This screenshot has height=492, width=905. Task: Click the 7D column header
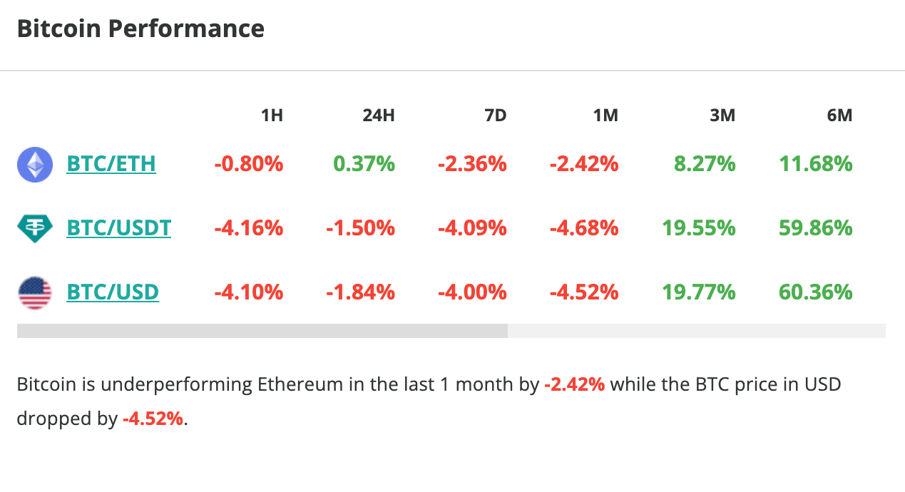click(x=495, y=116)
